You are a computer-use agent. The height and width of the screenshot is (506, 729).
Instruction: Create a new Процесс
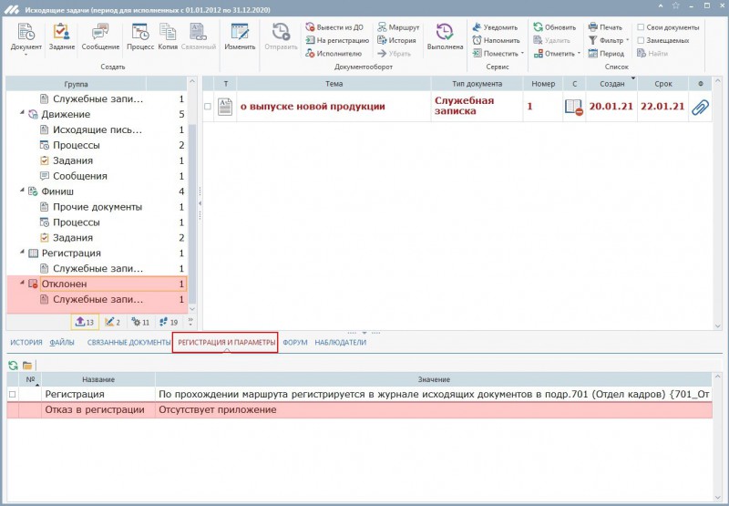tap(140, 36)
